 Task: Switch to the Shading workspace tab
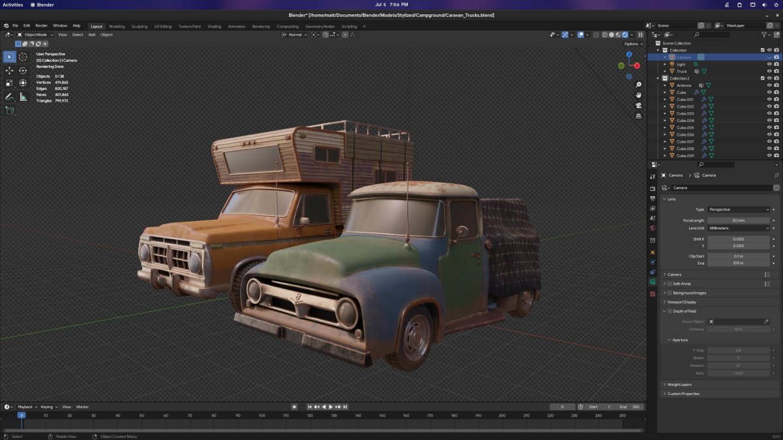214,26
